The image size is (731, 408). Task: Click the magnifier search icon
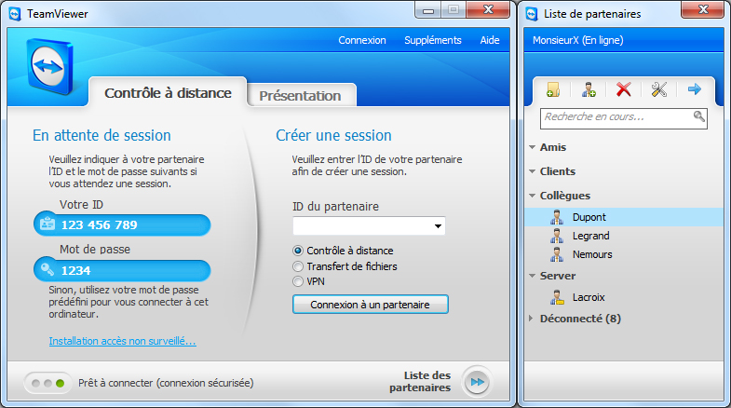tap(698, 116)
